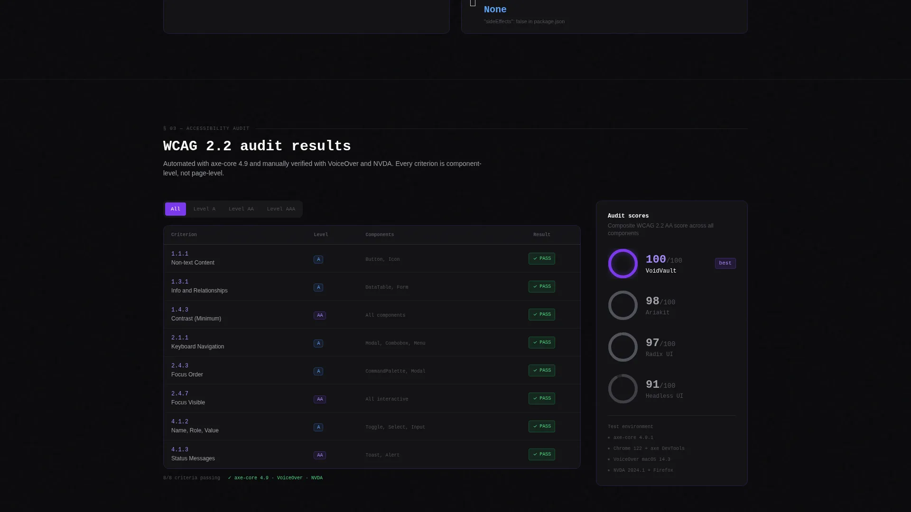Open criterion 1.1.1 link
Viewport: 911px width, 512px height.
[180, 254]
